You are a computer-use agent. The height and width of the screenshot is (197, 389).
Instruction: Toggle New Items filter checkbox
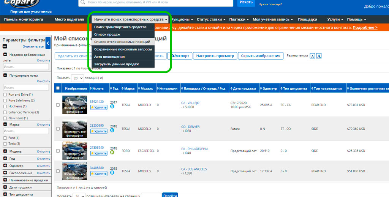click(5, 118)
